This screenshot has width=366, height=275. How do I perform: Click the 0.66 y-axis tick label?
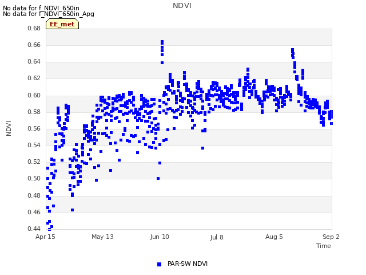(34, 45)
